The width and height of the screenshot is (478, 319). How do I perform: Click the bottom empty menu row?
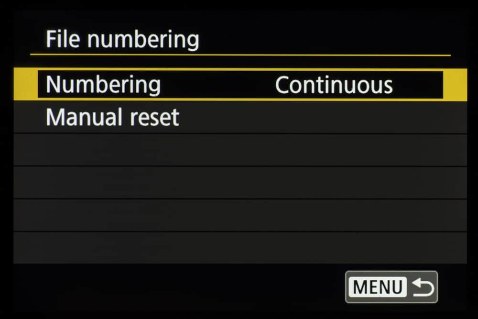pyautogui.click(x=240, y=247)
